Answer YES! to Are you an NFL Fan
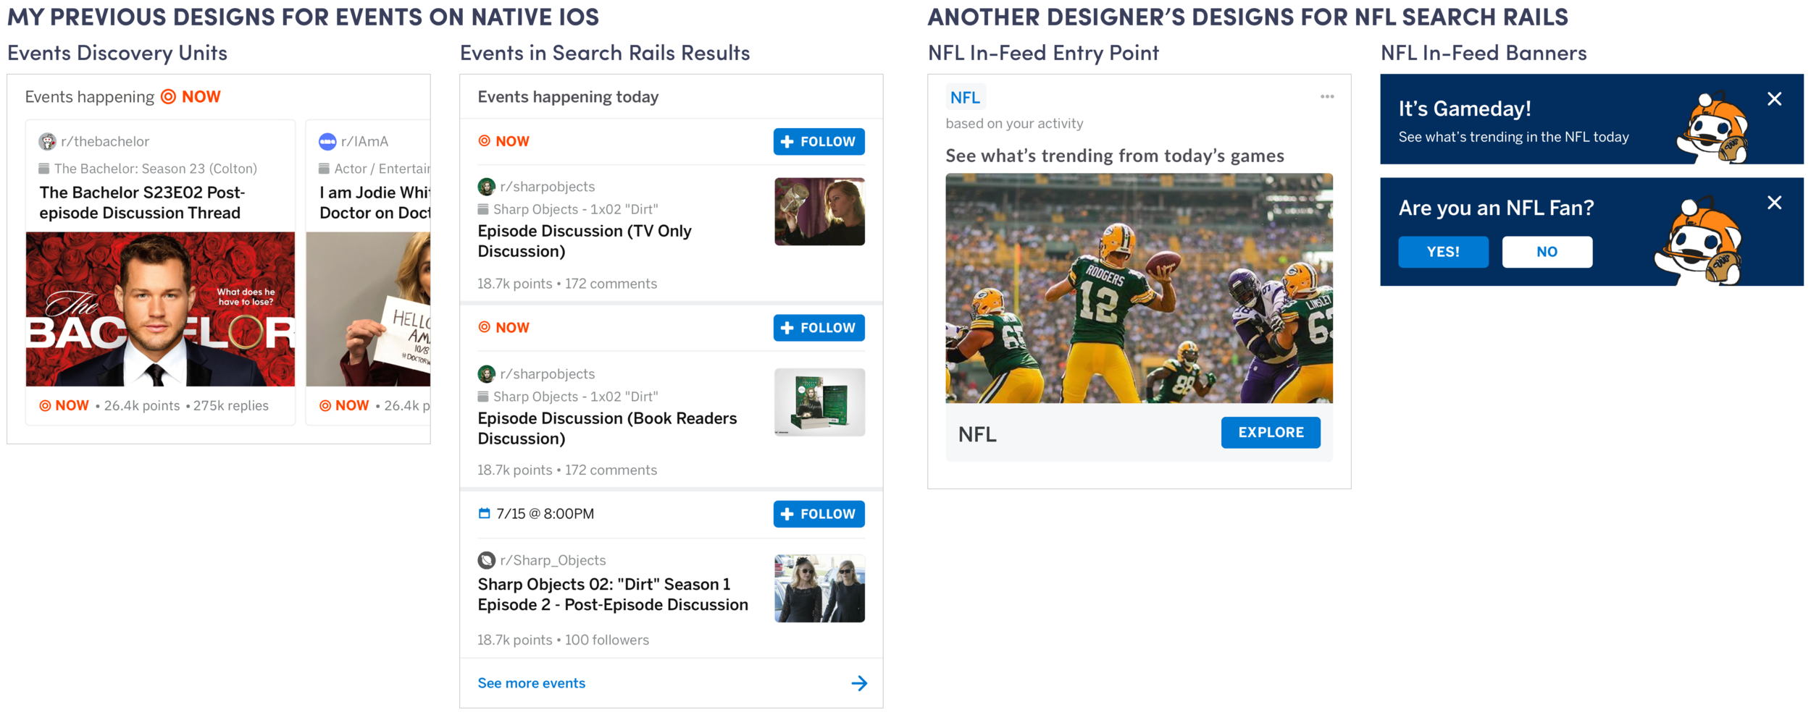This screenshot has height=715, width=1811. (x=1443, y=252)
